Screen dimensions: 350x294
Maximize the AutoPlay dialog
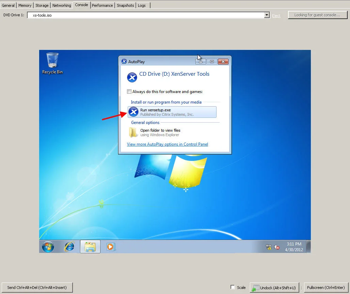click(x=212, y=62)
